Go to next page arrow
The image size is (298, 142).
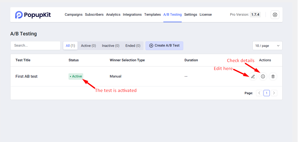(274, 93)
